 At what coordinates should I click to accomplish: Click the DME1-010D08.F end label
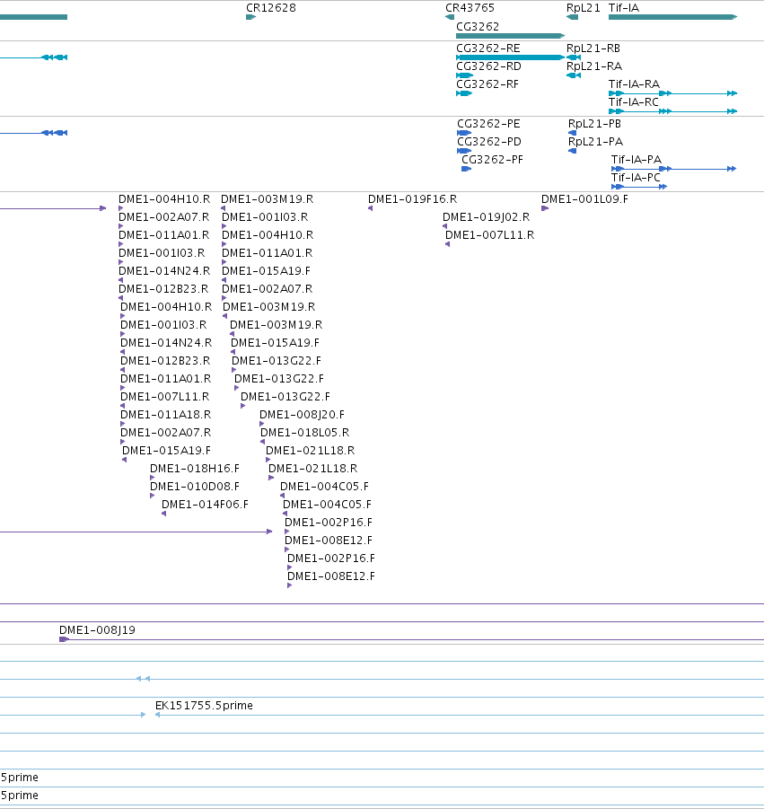click(x=195, y=487)
